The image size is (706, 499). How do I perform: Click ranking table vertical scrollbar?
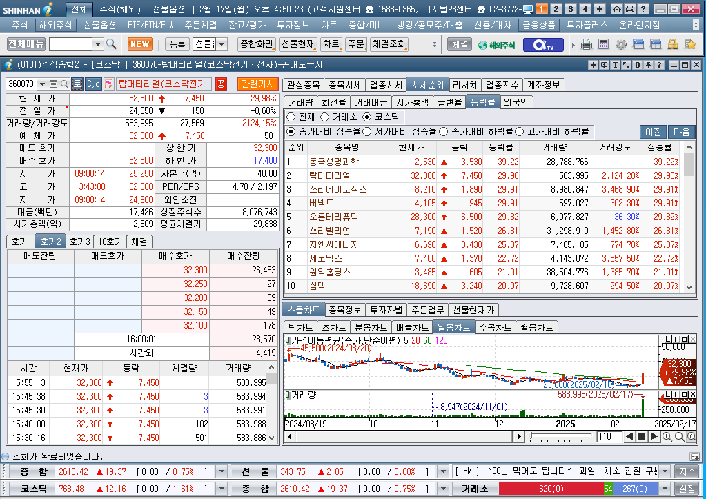(689, 217)
